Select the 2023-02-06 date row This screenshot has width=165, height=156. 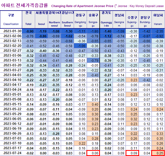pyautogui.click(x=11, y=36)
